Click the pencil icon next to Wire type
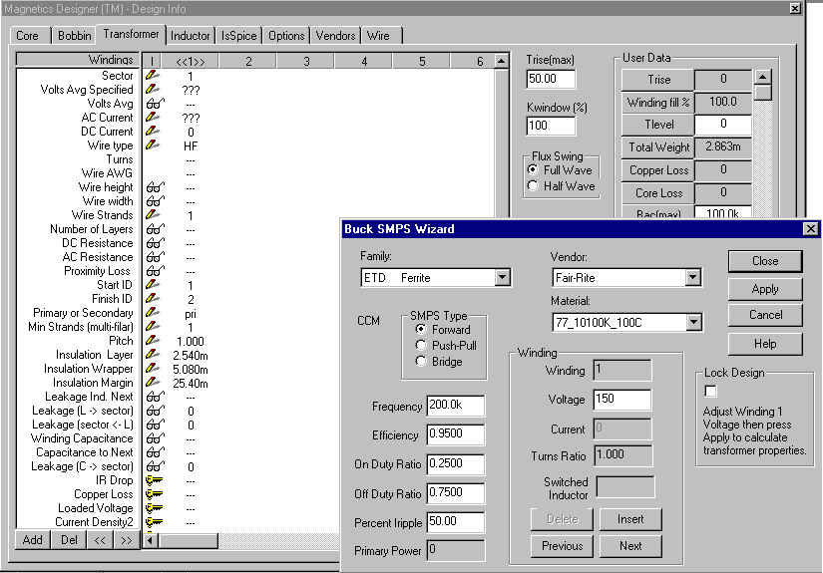The width and height of the screenshot is (823, 573). [x=153, y=145]
